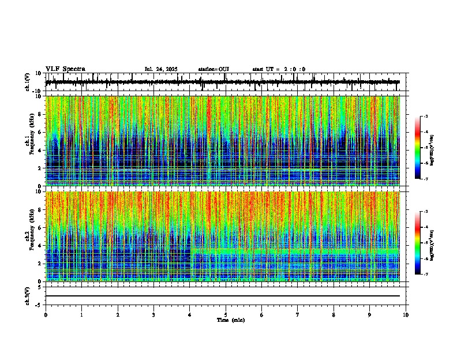Click the ch.1 color bar PSD unit label
The width and height of the screenshot is (457, 353).
click(432, 151)
